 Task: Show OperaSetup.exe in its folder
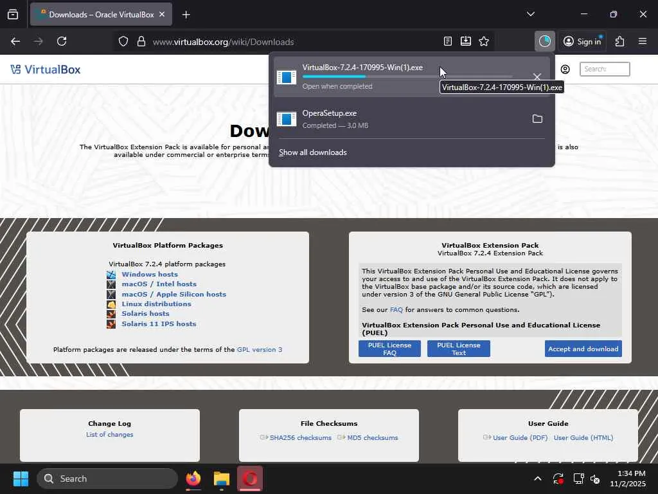[537, 119]
